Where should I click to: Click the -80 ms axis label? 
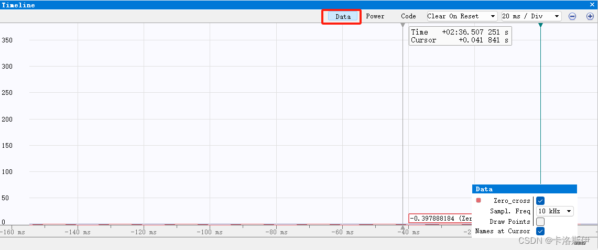pos(276,232)
